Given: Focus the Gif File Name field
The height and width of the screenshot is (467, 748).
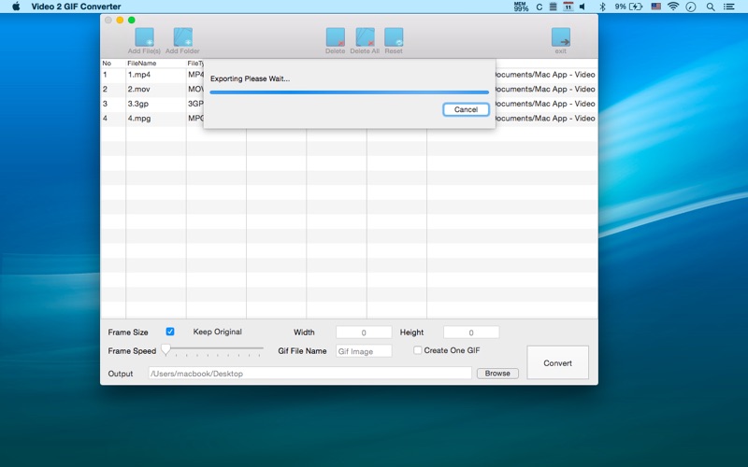Looking at the screenshot, I should pos(364,351).
